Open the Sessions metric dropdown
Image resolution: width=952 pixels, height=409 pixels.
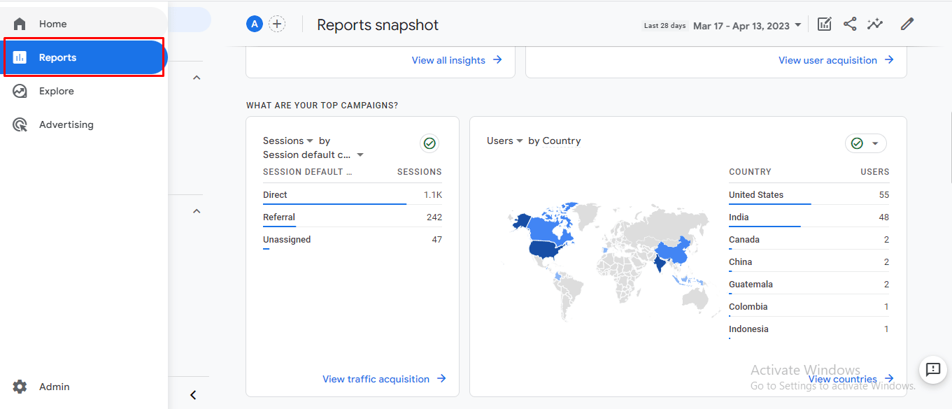288,141
